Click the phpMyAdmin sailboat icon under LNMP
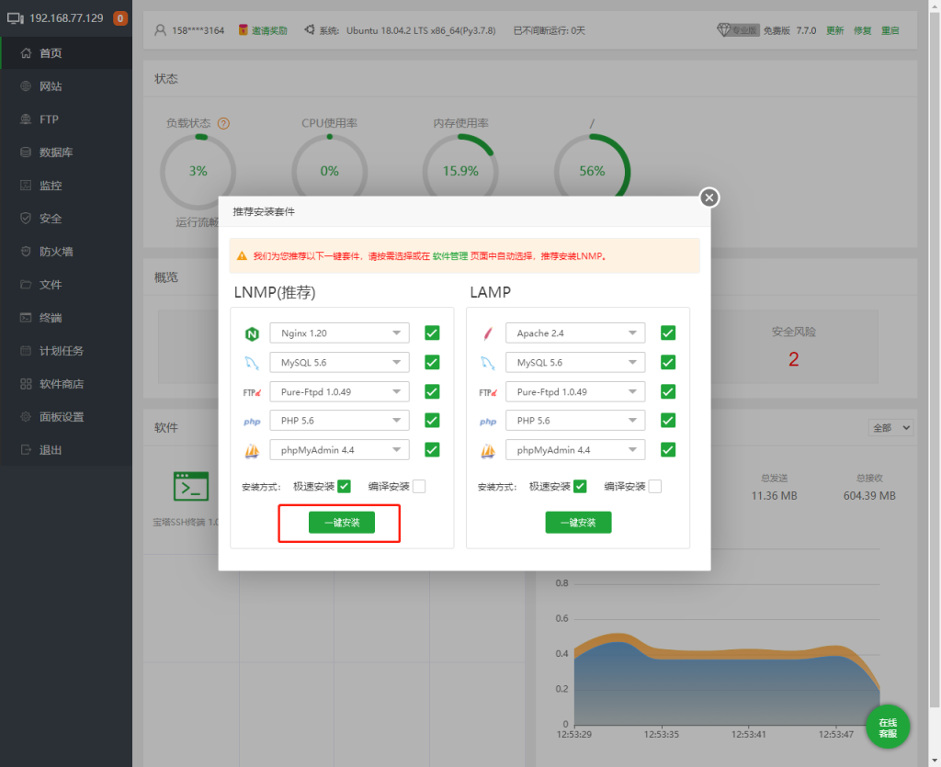Viewport: 941px width, 767px height. [x=252, y=451]
